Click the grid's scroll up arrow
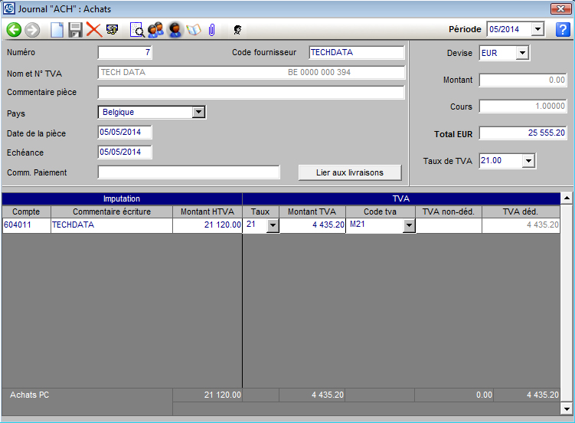Screen dimensions: 575x423 pos(567,198)
